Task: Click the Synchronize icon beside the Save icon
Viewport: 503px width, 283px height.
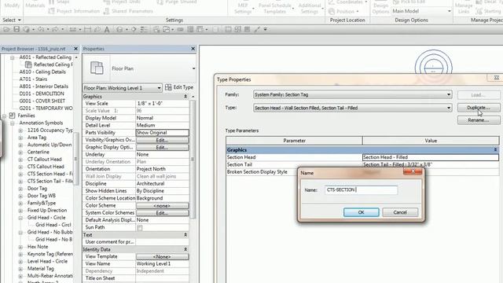Action: click(x=26, y=29)
